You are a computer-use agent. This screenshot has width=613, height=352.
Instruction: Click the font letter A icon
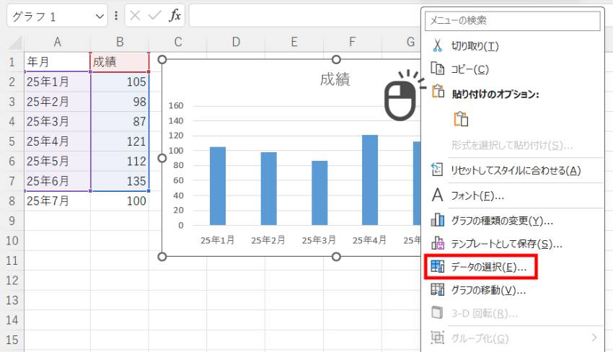click(x=438, y=195)
